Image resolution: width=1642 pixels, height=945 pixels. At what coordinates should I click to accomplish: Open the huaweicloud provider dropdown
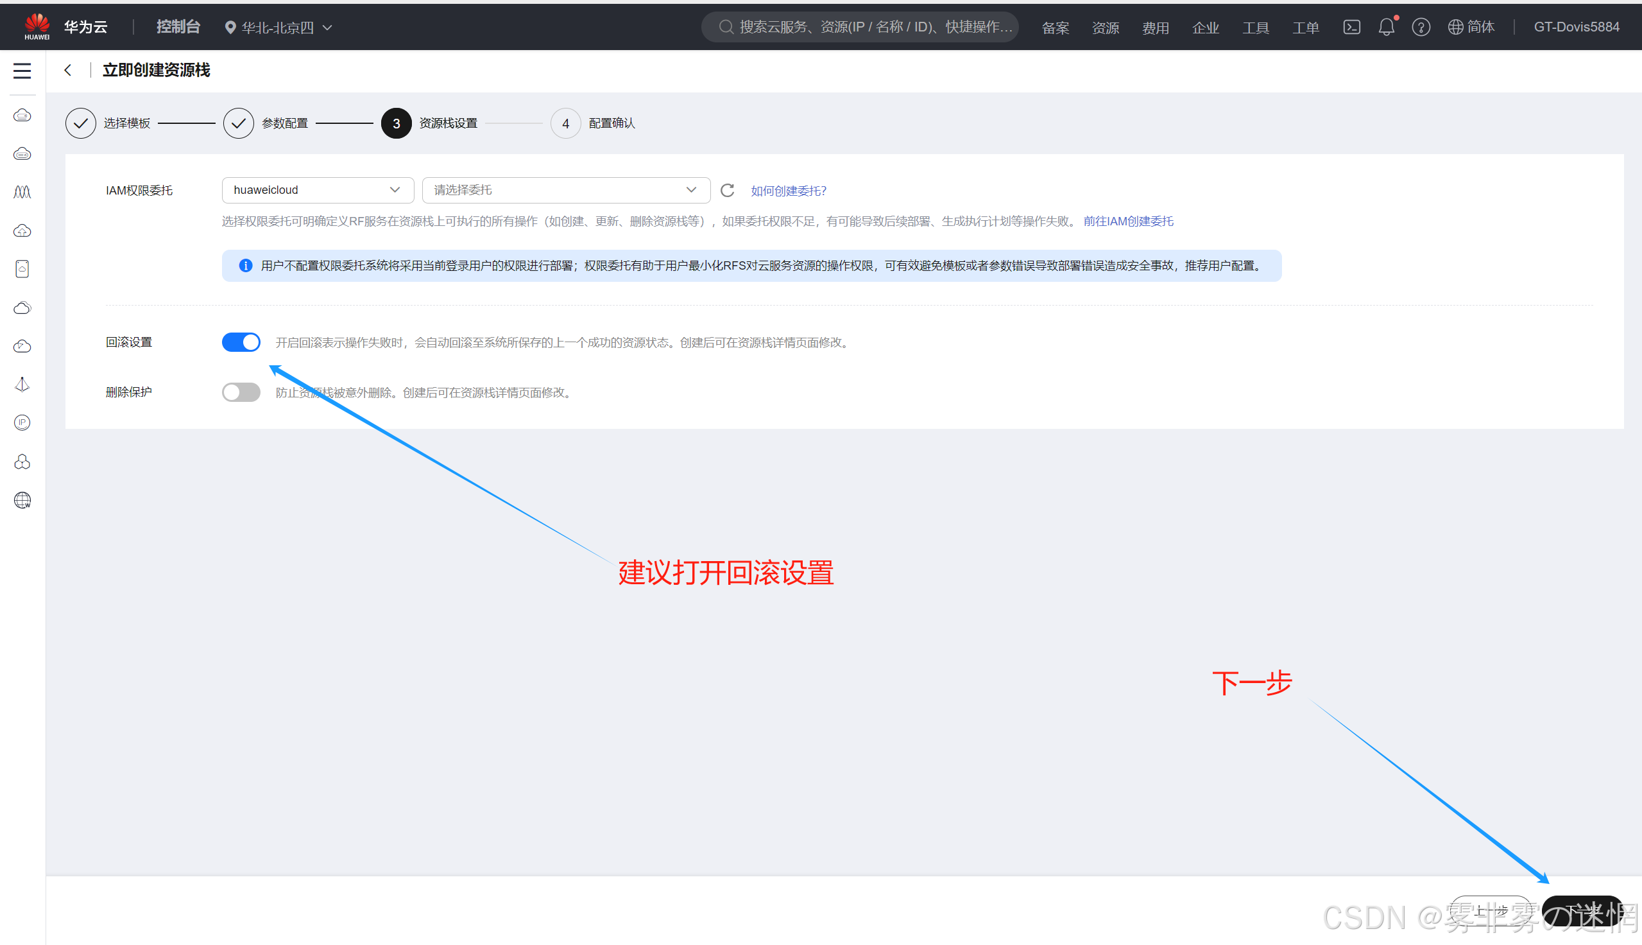(x=318, y=190)
